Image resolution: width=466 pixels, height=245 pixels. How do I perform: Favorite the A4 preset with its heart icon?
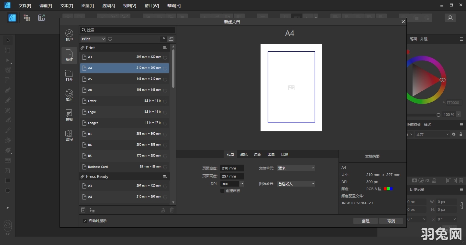[165, 68]
